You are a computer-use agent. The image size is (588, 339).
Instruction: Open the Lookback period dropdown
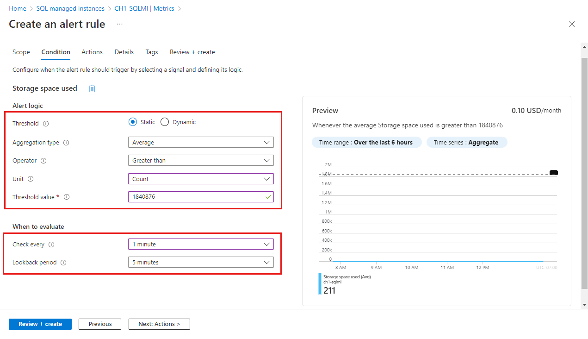click(201, 262)
